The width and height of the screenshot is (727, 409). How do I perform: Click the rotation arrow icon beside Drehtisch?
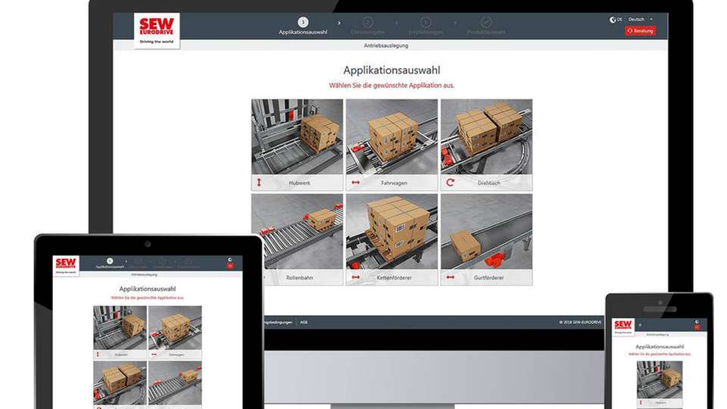click(x=450, y=183)
